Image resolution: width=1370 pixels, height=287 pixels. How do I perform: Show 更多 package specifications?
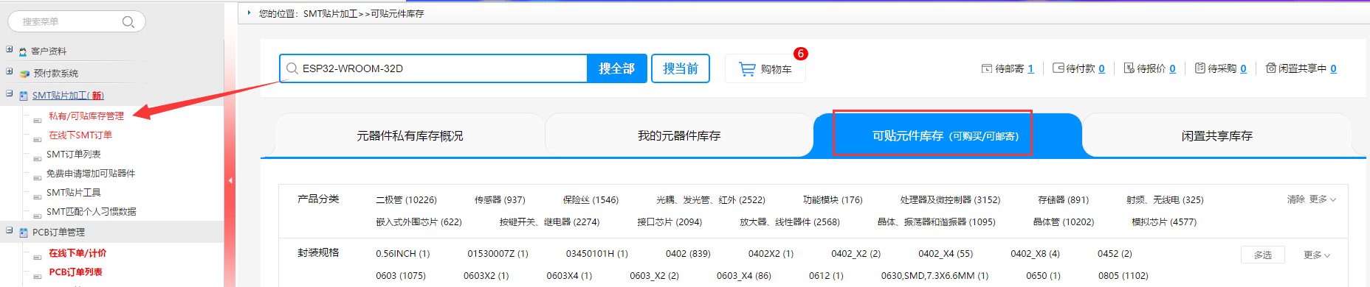1317,255
